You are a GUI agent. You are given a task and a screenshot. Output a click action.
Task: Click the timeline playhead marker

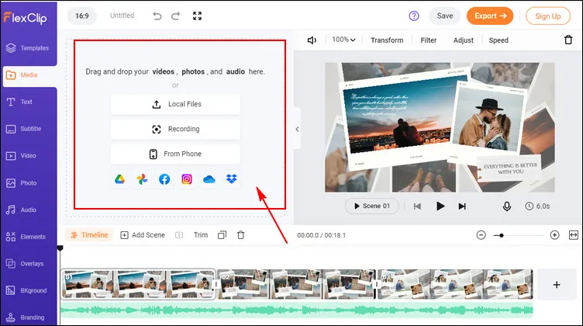coord(60,248)
